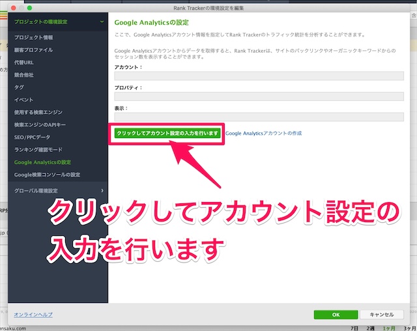
Task: Open イベント settings
Action: [x=24, y=100]
